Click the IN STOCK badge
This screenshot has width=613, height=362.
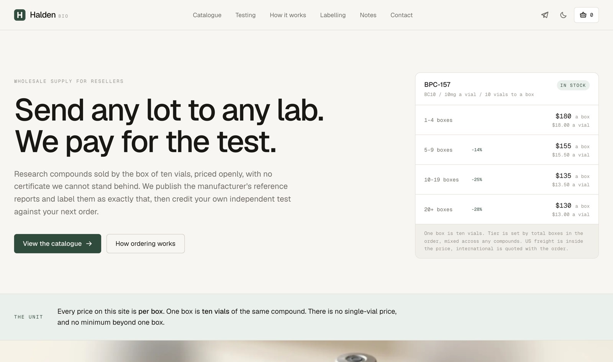pos(573,85)
